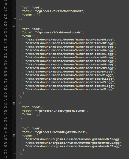
Task: Click the path "/genders/1/sxbOrgasmSounds"
Action: (x=60, y=132)
